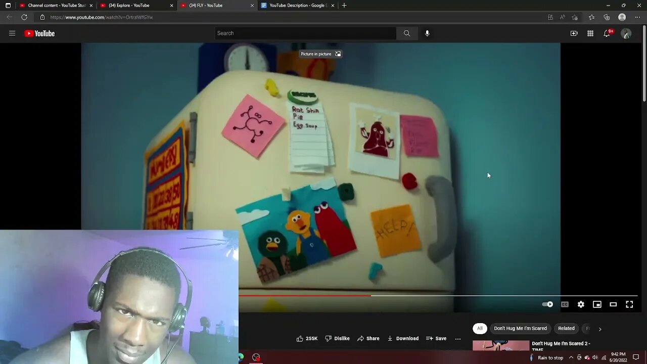Viewport: 647px width, 364px height.
Task: Switch to the Explore - YouTube tab
Action: [136, 6]
